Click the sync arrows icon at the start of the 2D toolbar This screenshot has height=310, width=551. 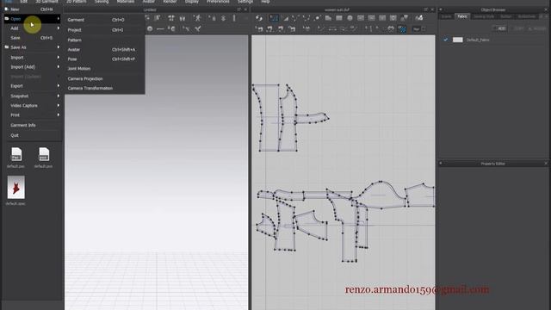[x=259, y=18]
